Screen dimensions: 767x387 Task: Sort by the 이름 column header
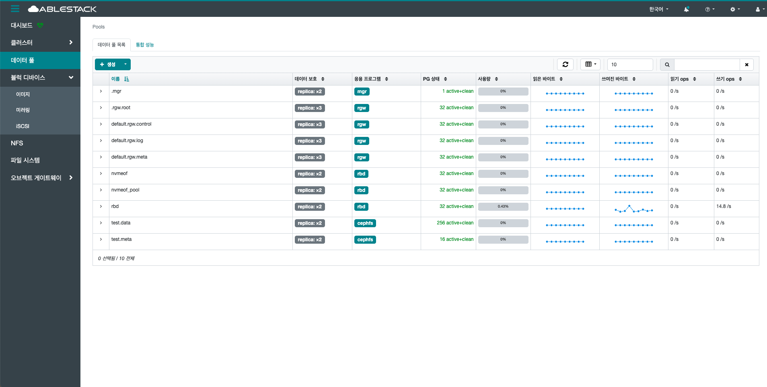click(116, 79)
